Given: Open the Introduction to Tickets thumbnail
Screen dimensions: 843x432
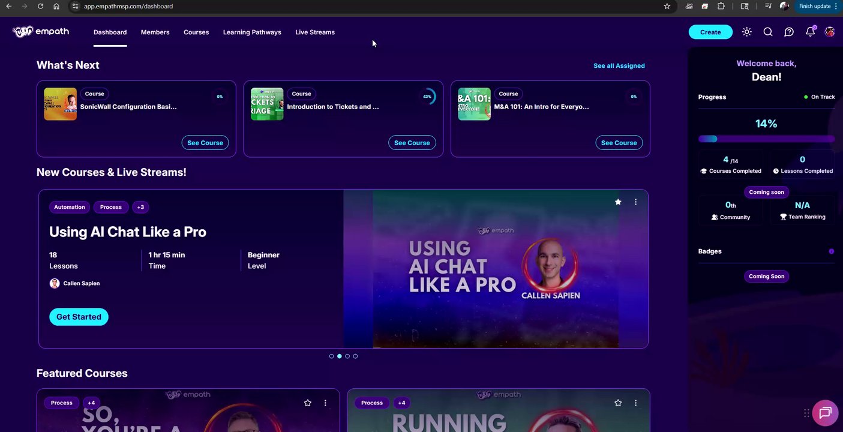Looking at the screenshot, I should pos(267,104).
